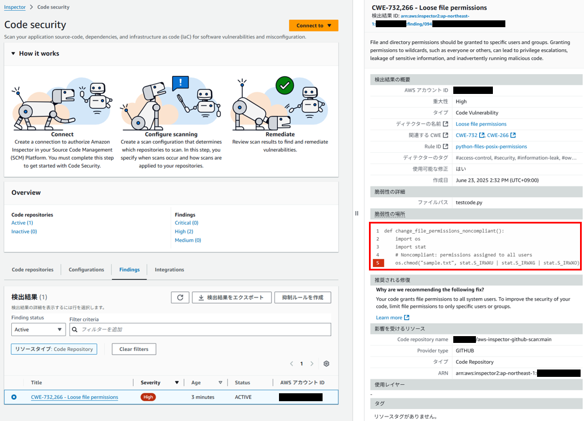This screenshot has width=584, height=421.
Task: Switch to Code repositories tab
Action: tap(32, 270)
